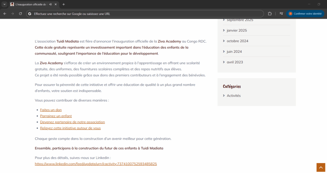327x173 pixels.
Task: Mute the tab using speaker icon
Action: 50,4
